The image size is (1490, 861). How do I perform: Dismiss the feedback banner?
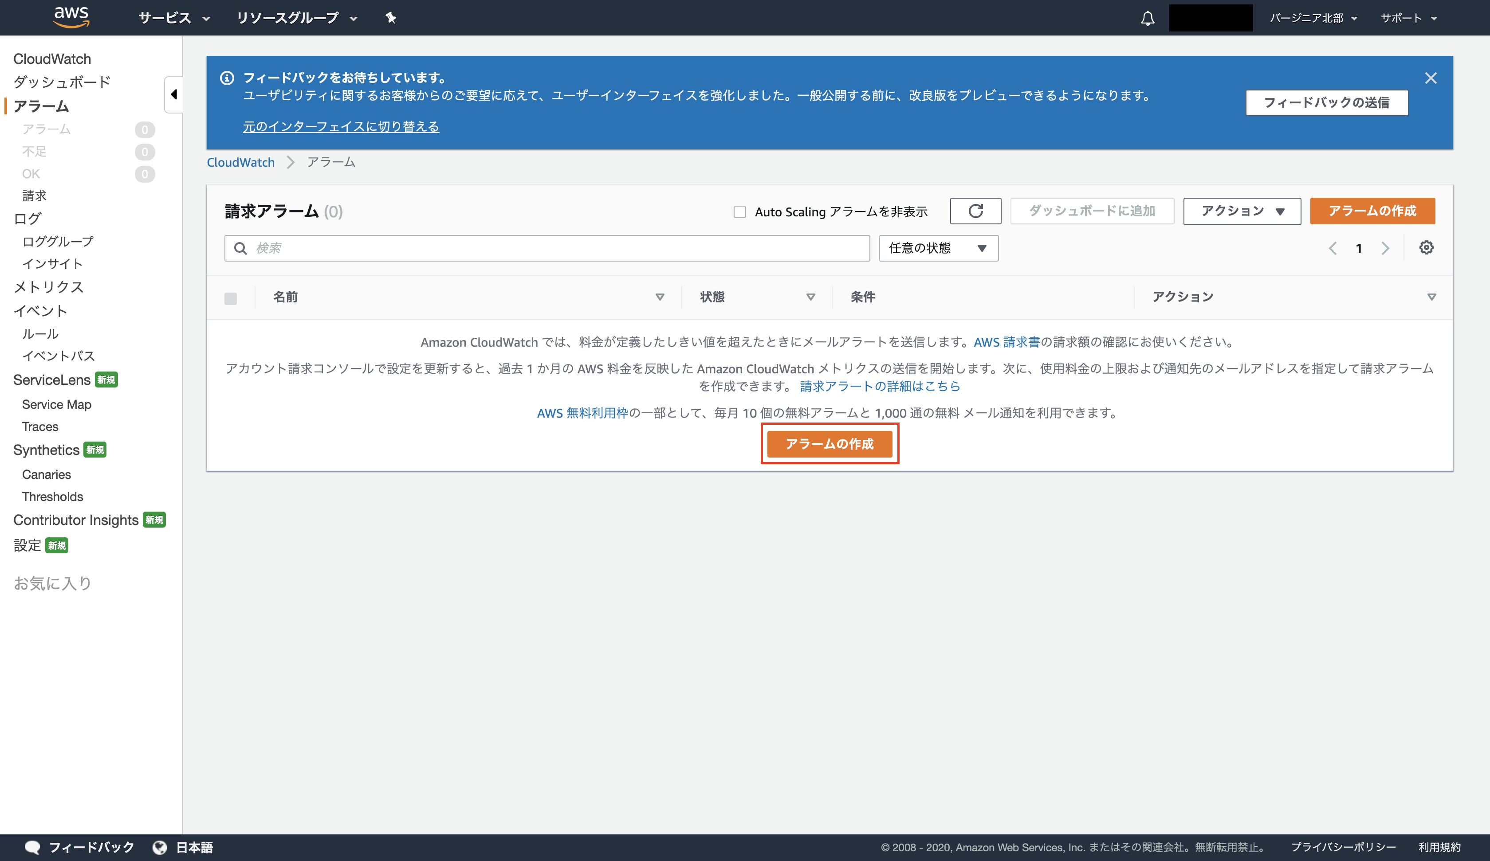pyautogui.click(x=1431, y=78)
